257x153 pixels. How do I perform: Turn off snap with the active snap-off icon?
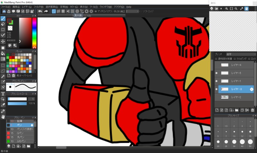pyautogui.click(x=54, y=11)
